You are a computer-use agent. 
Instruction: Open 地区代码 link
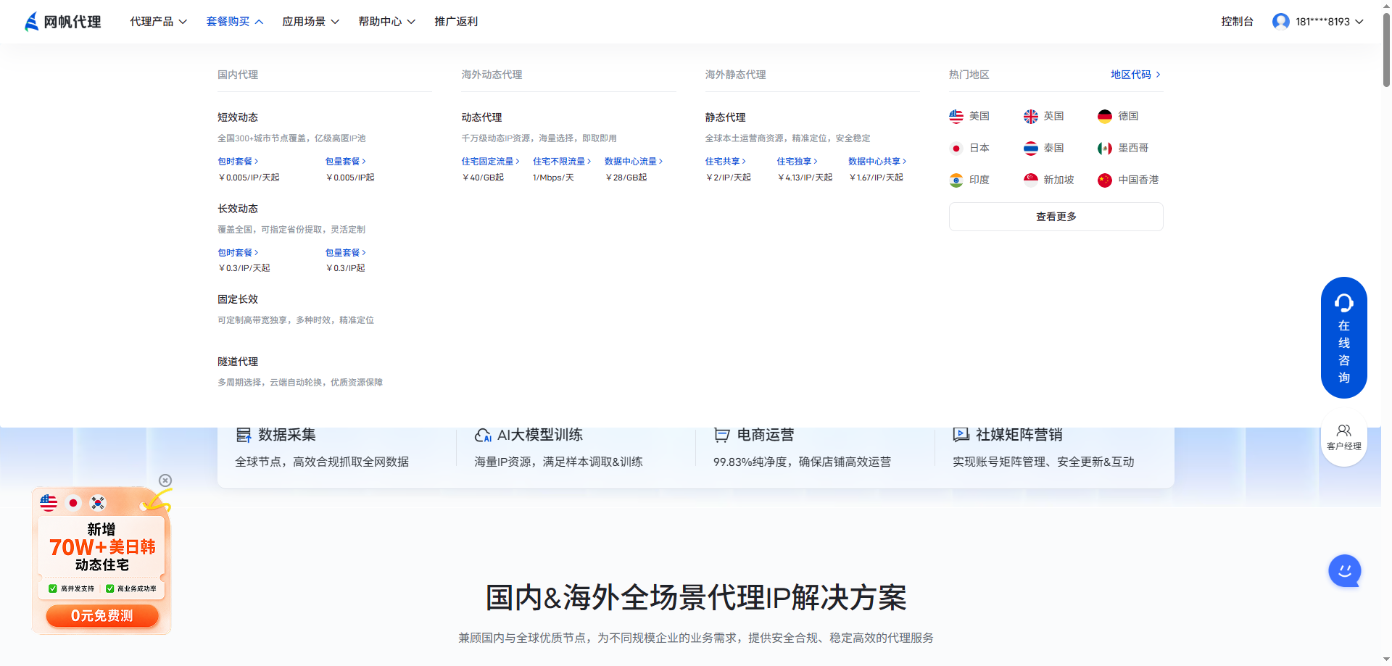click(x=1135, y=75)
